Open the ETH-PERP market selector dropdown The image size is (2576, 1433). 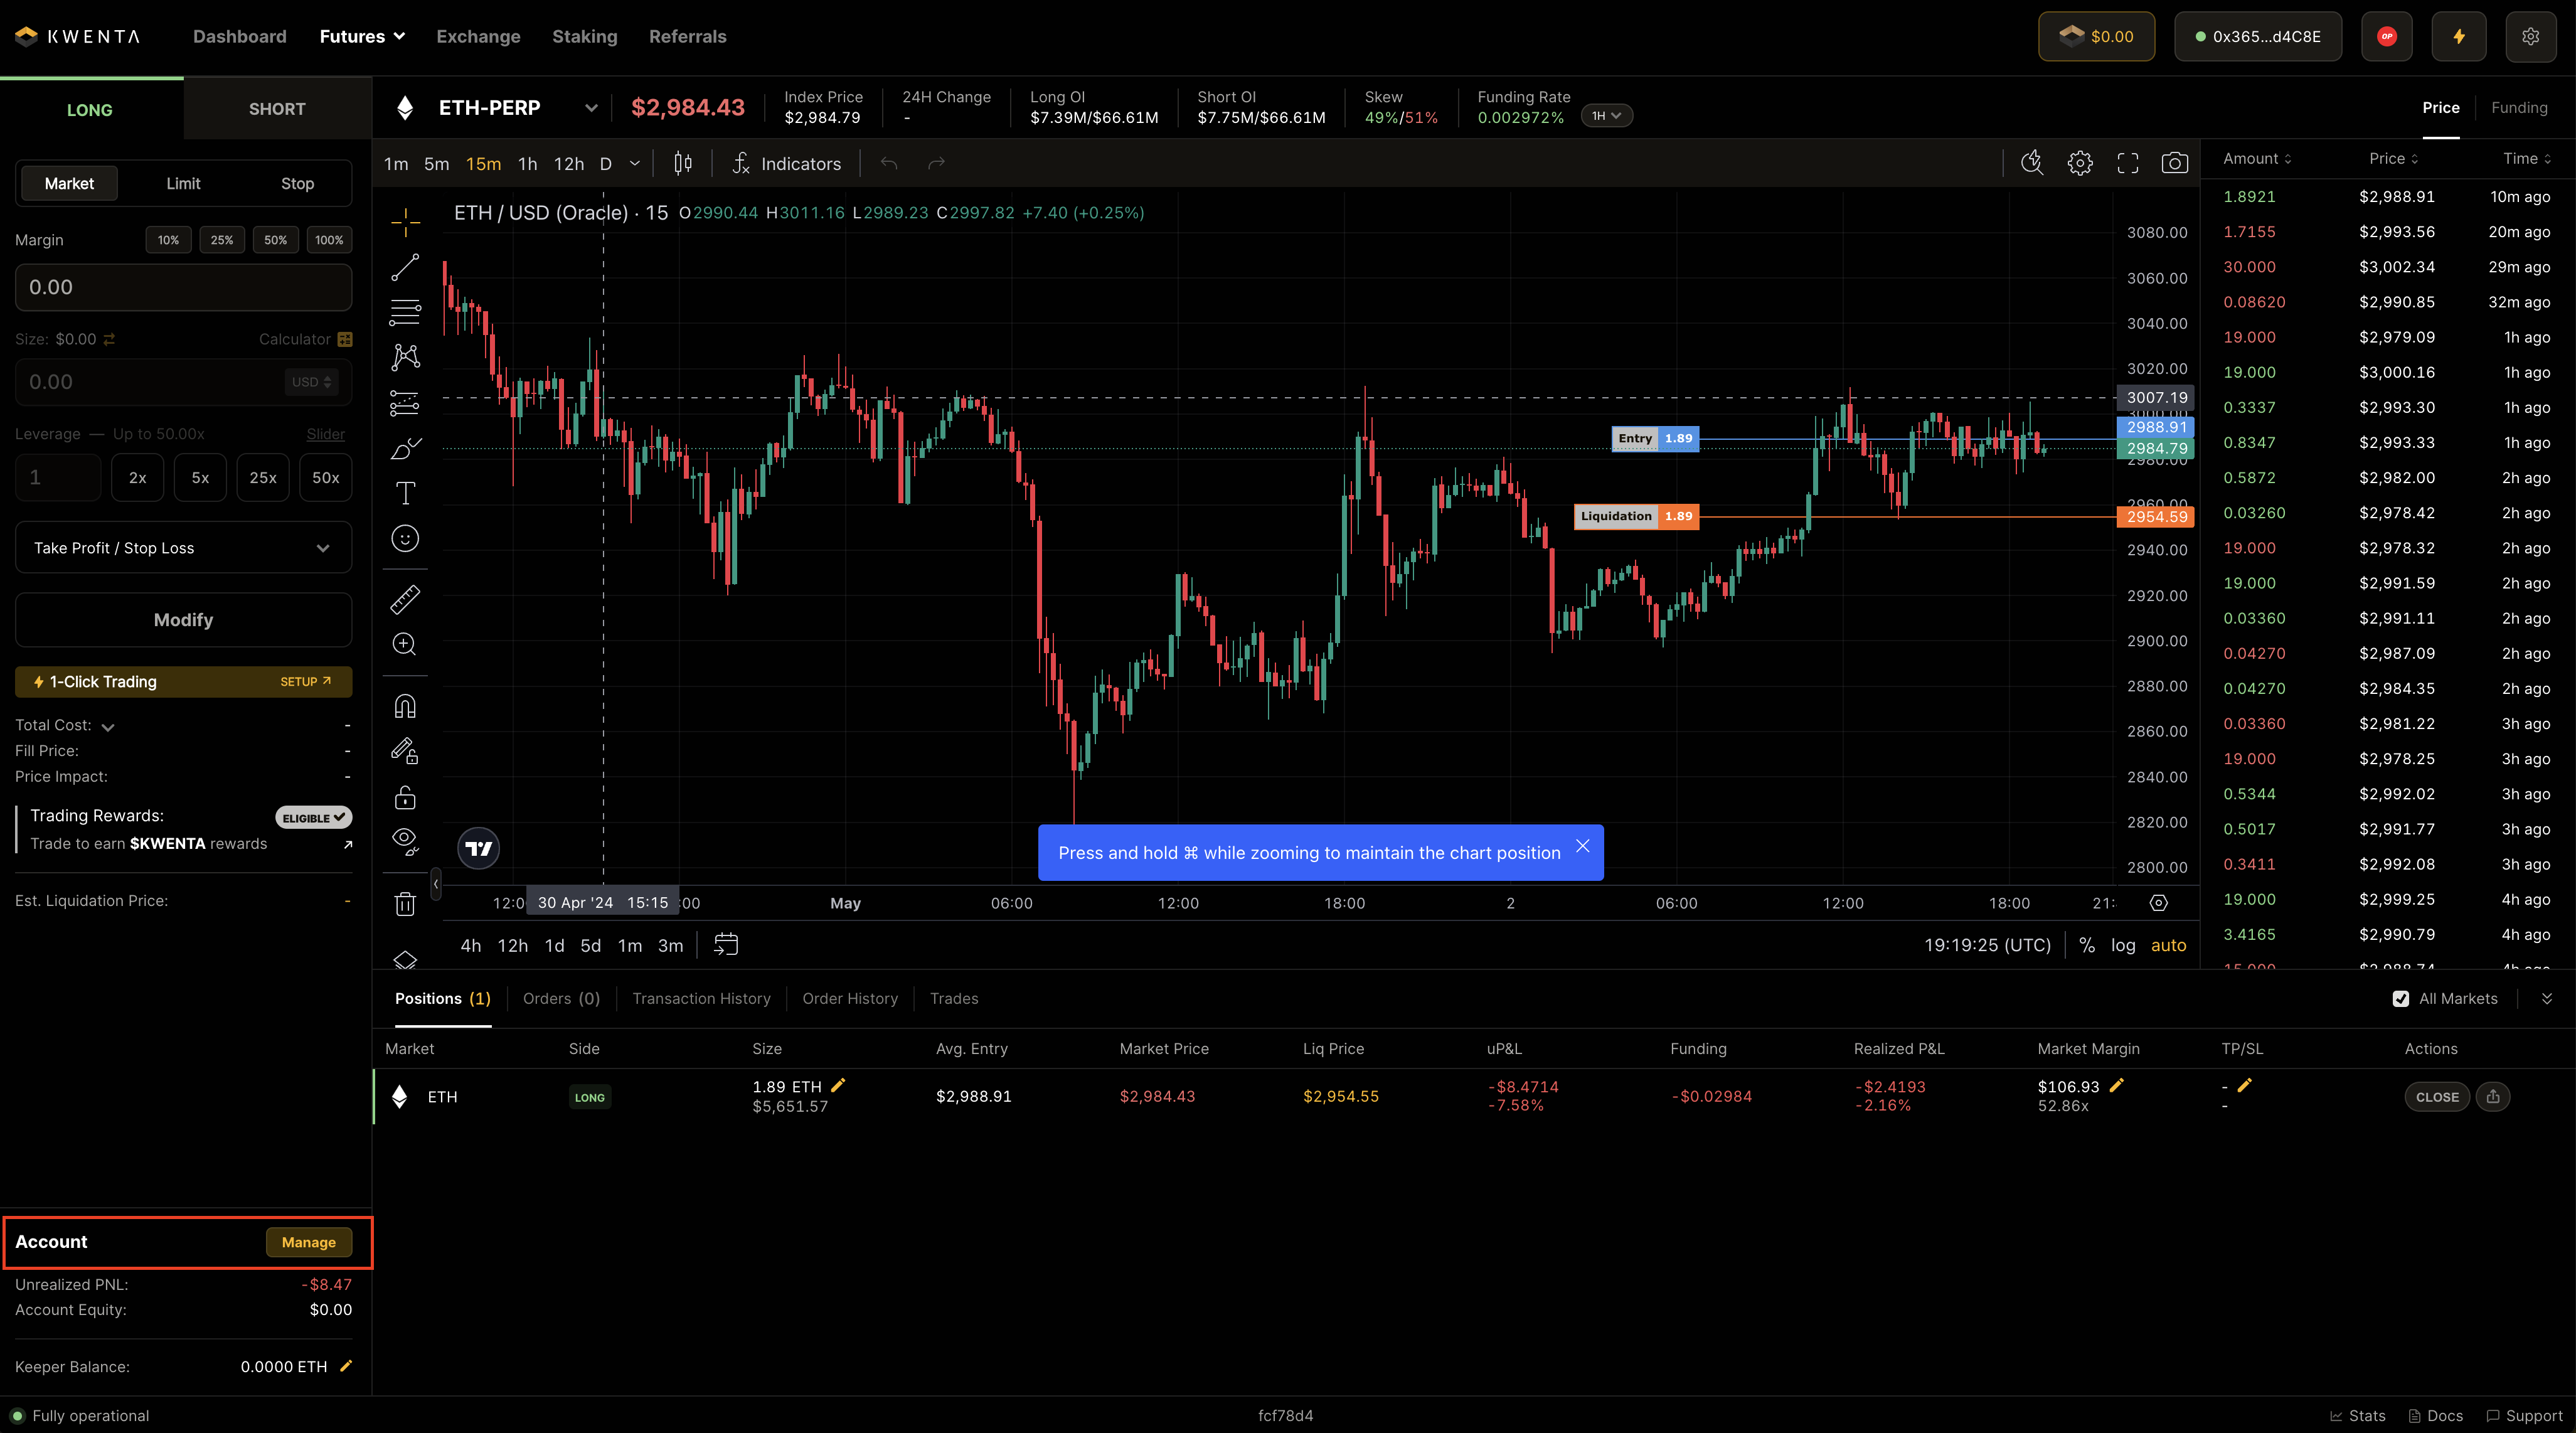(x=591, y=108)
